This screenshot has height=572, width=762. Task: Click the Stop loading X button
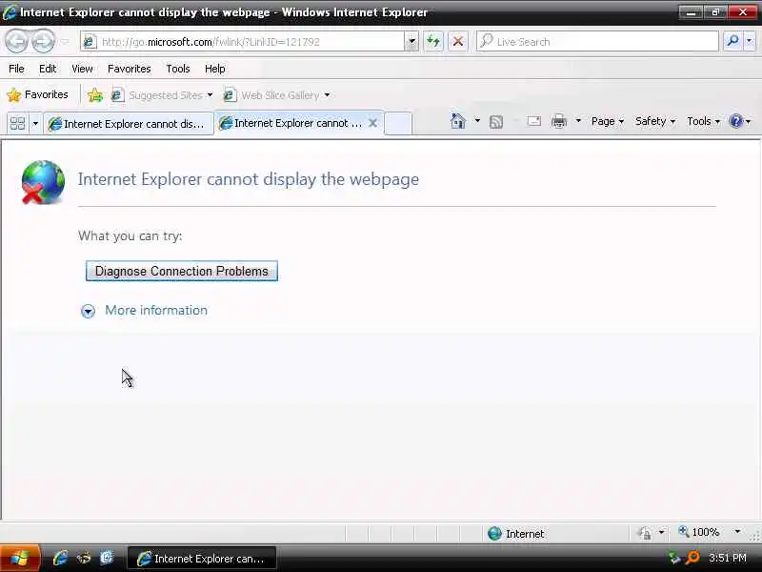(458, 42)
